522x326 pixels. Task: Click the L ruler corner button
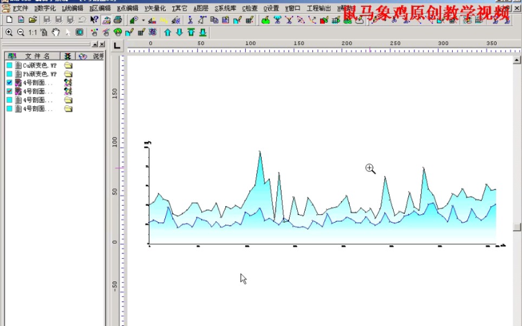pos(117,45)
